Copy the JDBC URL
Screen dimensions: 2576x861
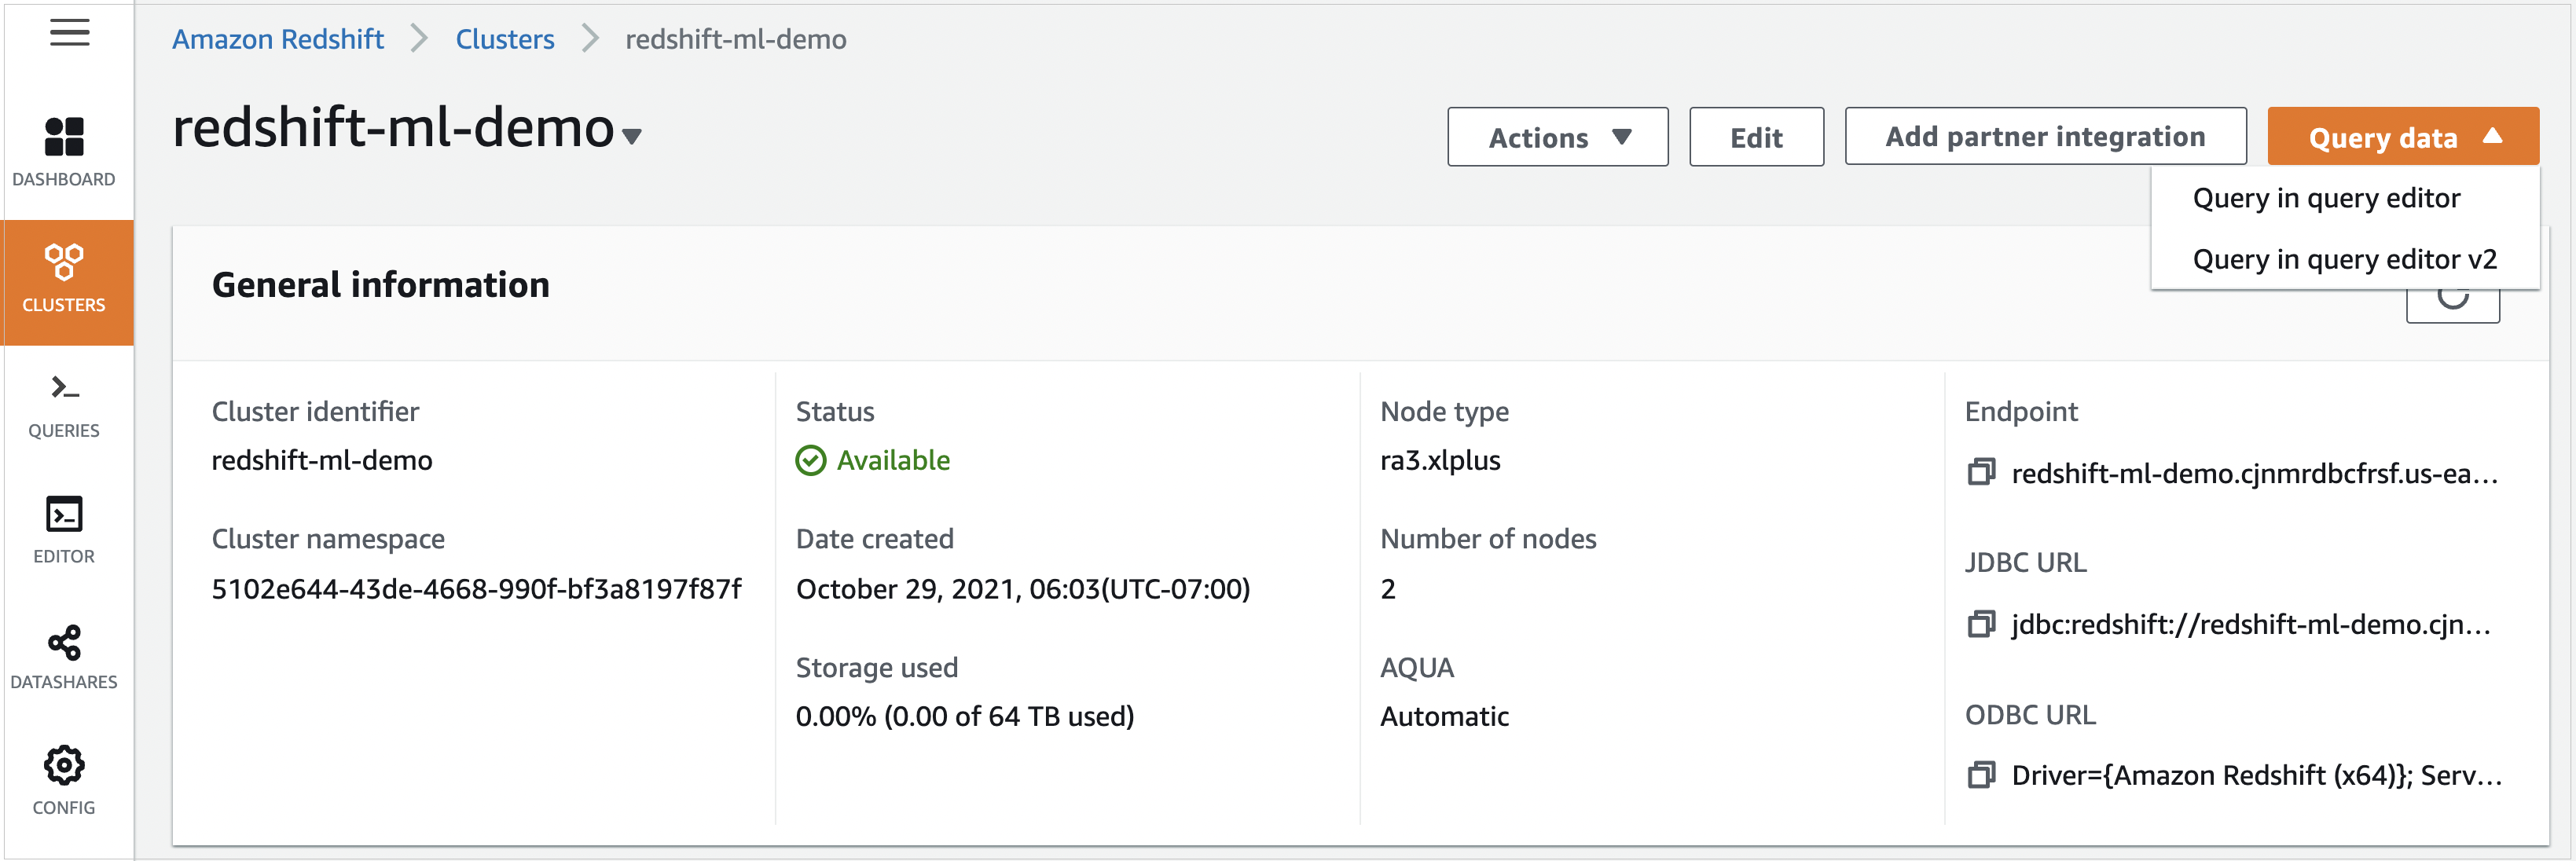coord(1981,626)
